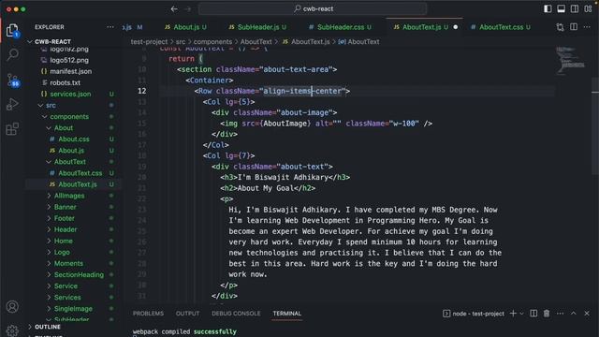Screen dimensions: 599x337
Task: Open terminal panel more actions
Action: tap(560, 314)
